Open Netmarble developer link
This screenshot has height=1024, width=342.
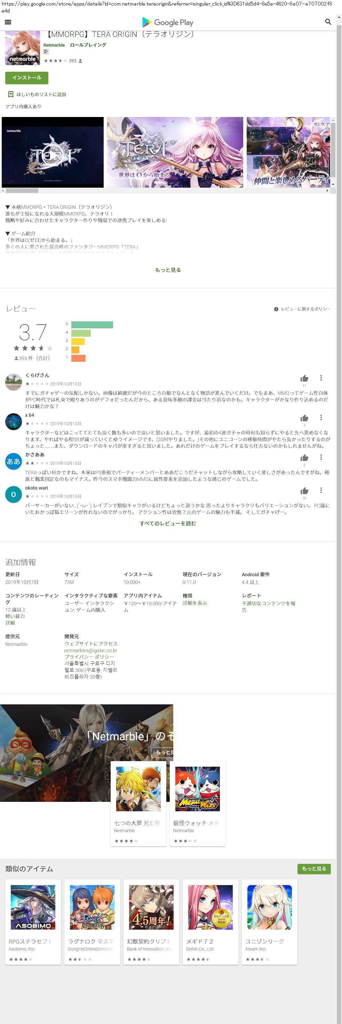(x=54, y=45)
